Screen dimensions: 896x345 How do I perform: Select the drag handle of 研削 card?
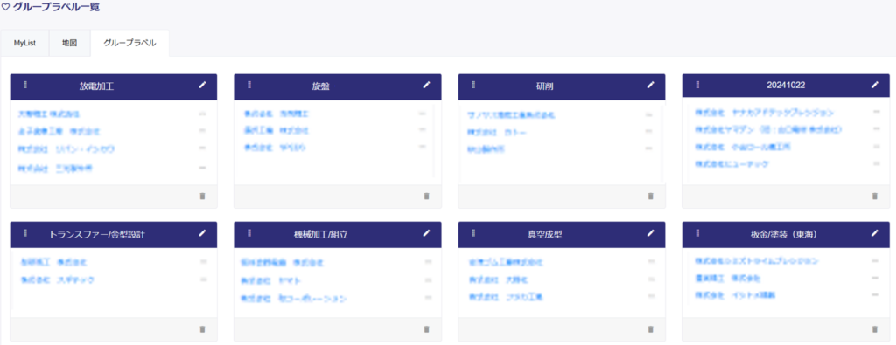(473, 85)
